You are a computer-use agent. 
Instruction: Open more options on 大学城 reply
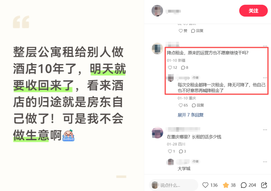(265, 162)
